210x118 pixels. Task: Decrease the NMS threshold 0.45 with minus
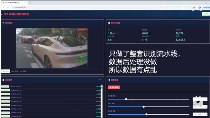click(x=195, y=107)
